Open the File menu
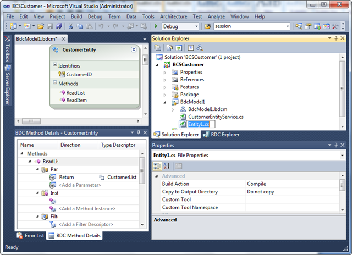Screen dimensions: 352x255 [x=10, y=16]
